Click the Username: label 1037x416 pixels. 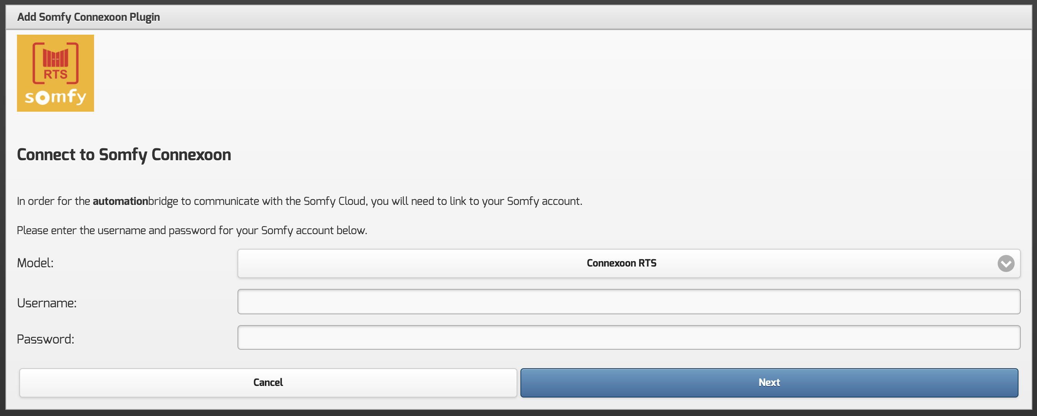point(47,303)
